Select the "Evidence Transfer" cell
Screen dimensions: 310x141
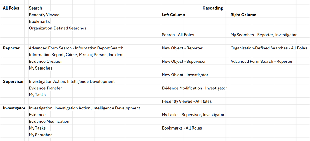tap(45, 88)
